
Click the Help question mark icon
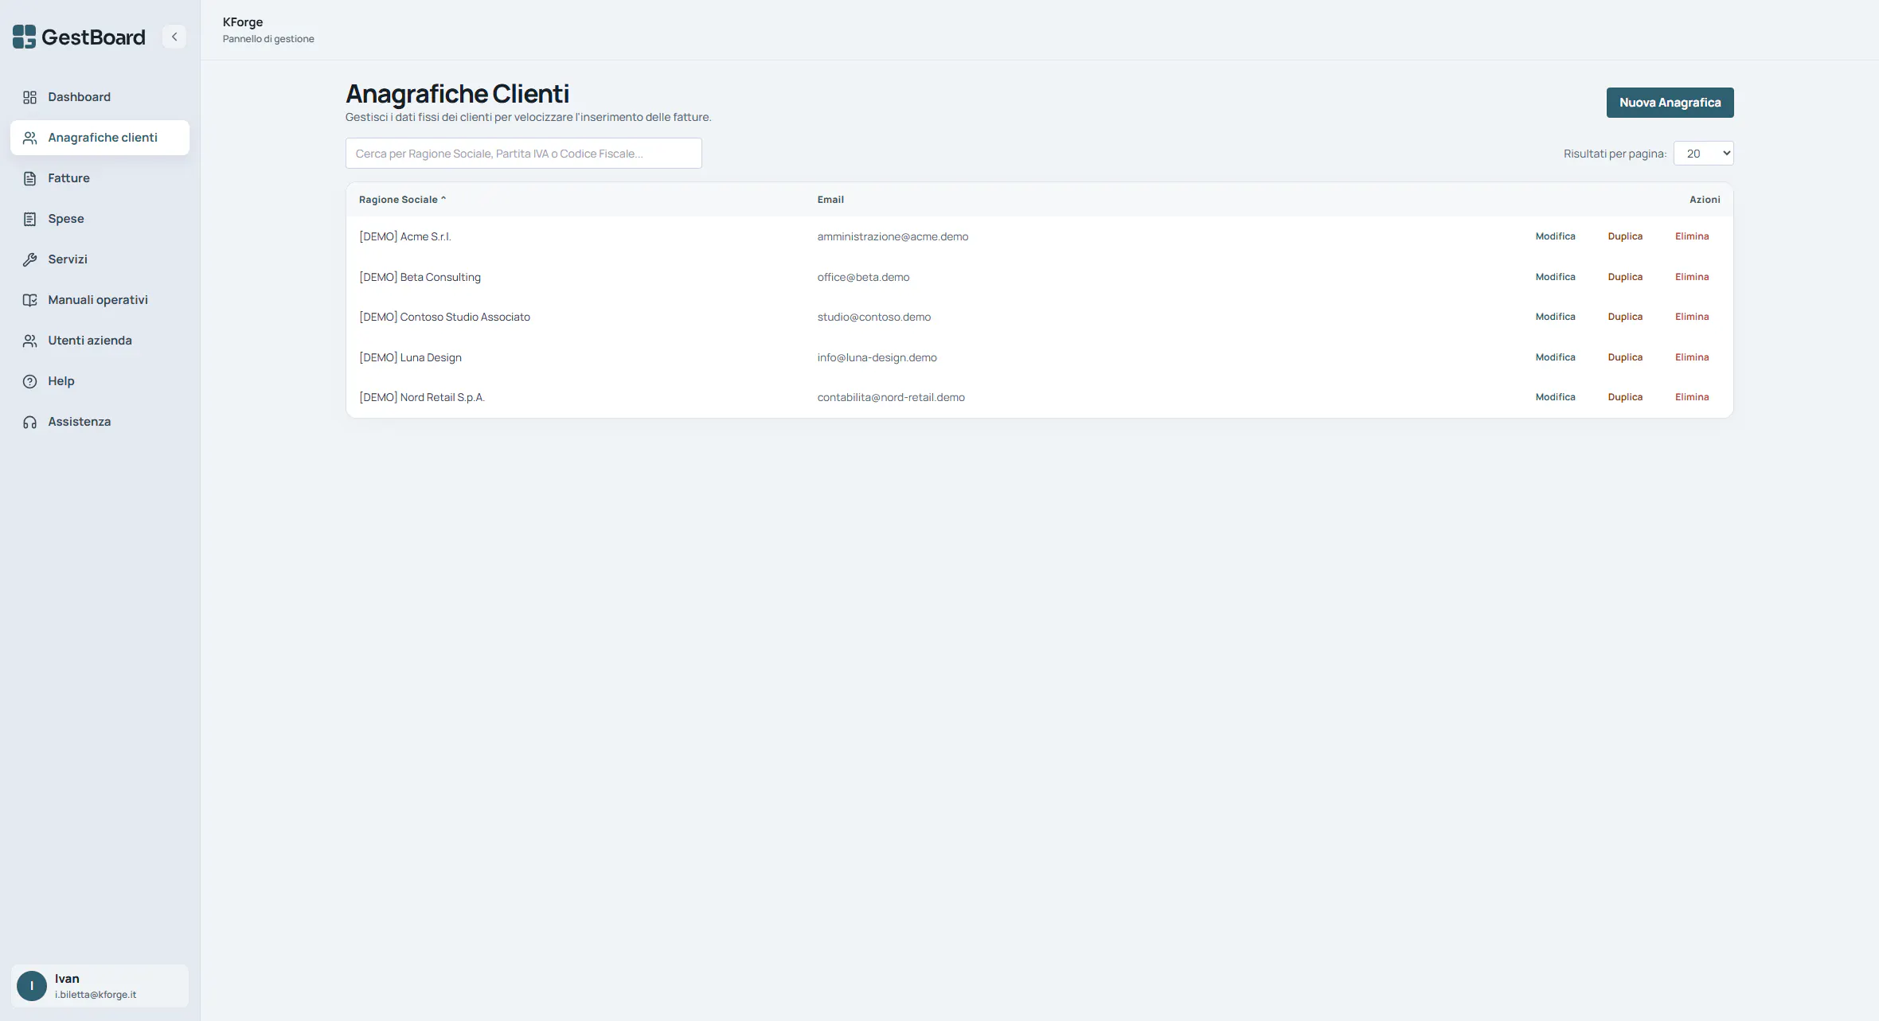pos(29,381)
